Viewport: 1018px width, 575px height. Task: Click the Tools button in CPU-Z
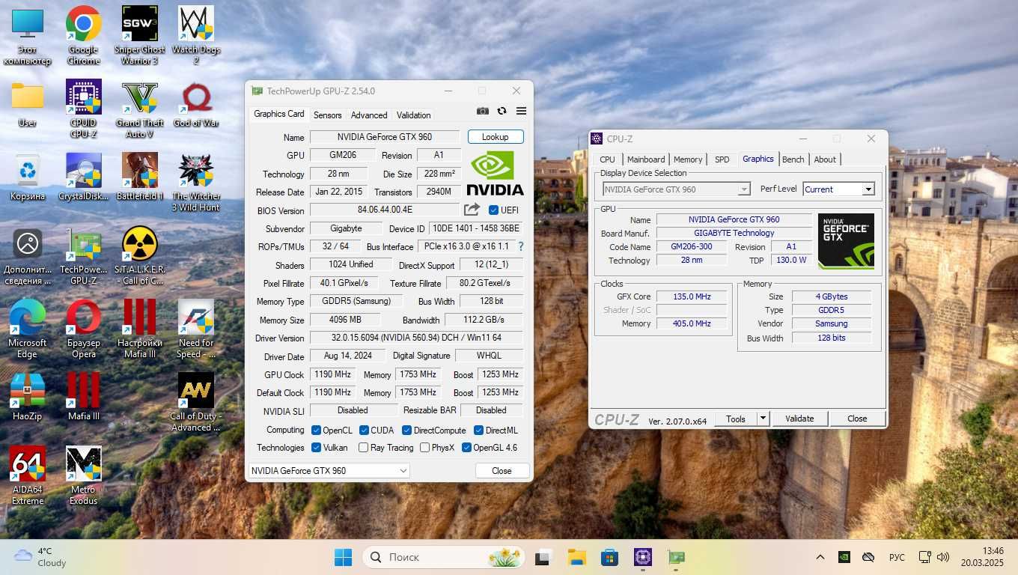[736, 419]
